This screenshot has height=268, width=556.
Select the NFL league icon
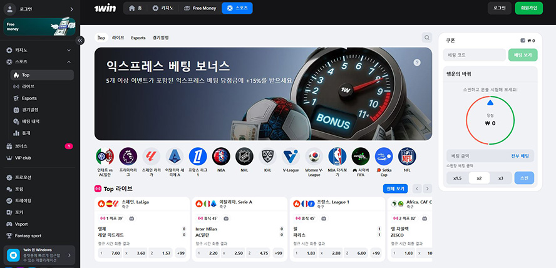pos(407,157)
